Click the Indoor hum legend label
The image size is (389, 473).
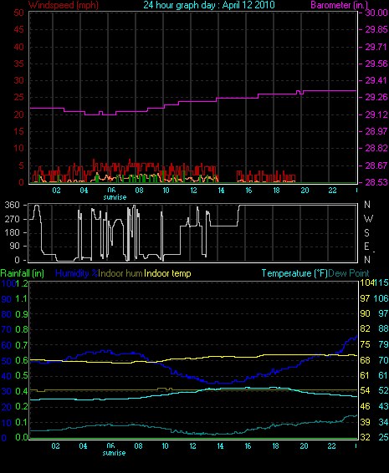pos(120,273)
